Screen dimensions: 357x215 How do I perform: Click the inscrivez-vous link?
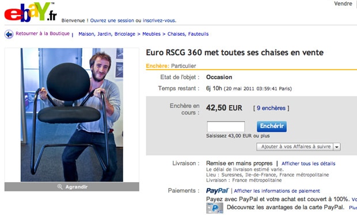pos(159,21)
